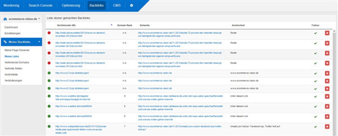The height and width of the screenshot is (136, 338).
Task: Open Dashboard in the sidebar
Action: [11, 27]
